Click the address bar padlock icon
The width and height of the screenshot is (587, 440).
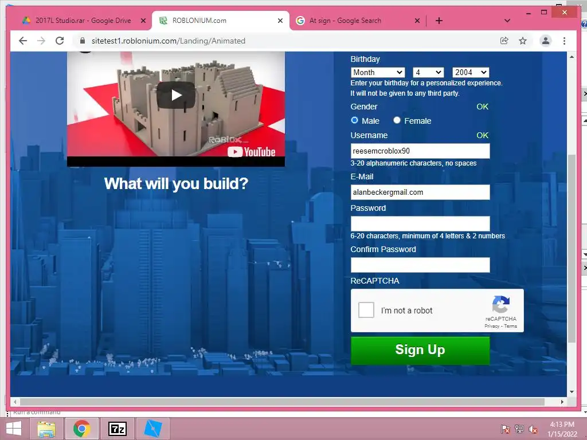83,41
